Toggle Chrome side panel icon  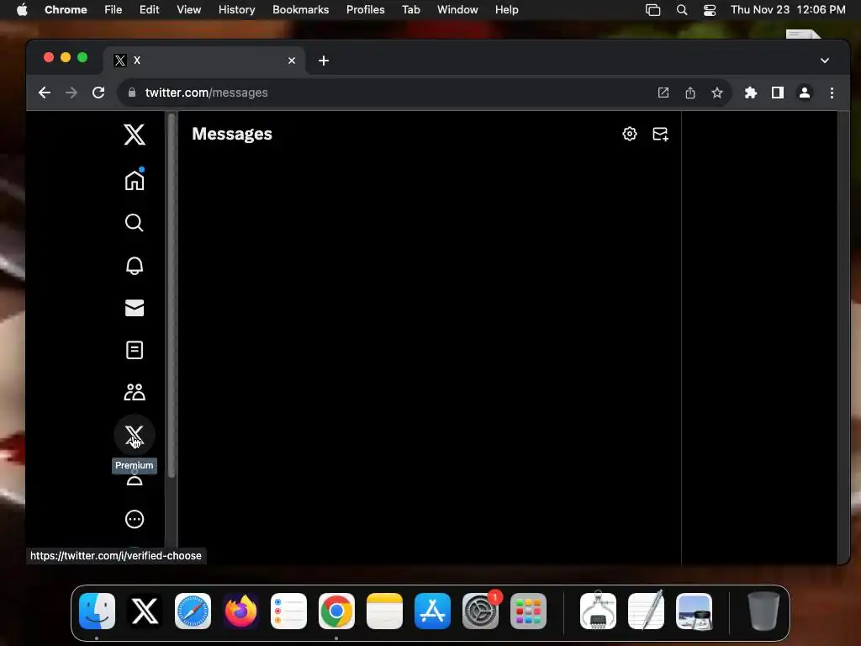tap(778, 93)
